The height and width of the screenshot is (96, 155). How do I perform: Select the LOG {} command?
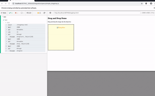pyautogui.click(x=25, y=32)
